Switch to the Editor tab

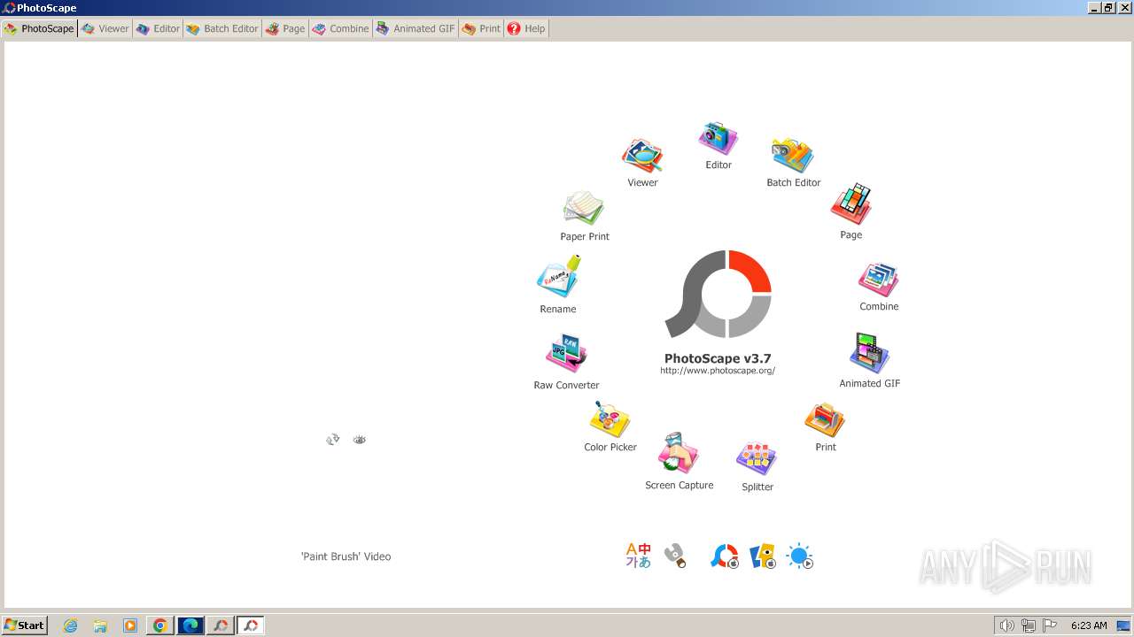(158, 28)
